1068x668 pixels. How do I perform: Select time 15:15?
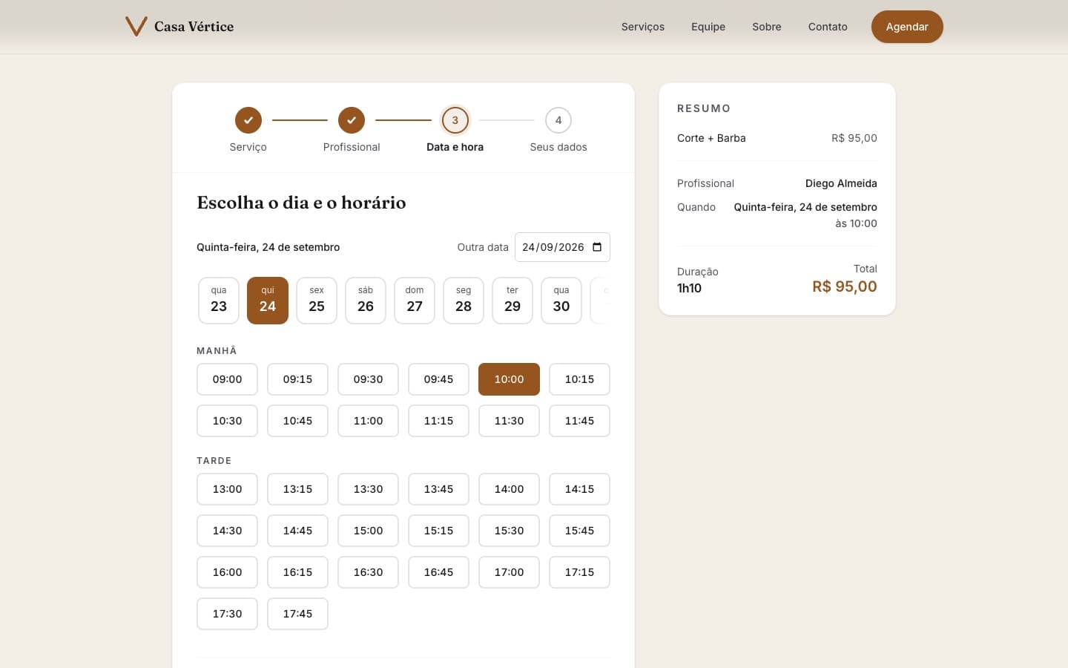(438, 531)
